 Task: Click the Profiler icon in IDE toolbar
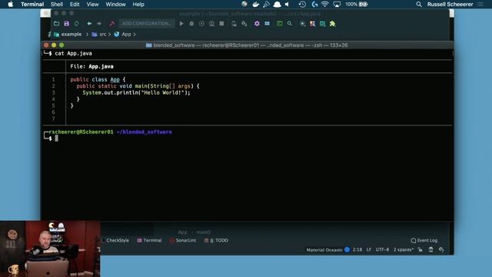[212, 24]
